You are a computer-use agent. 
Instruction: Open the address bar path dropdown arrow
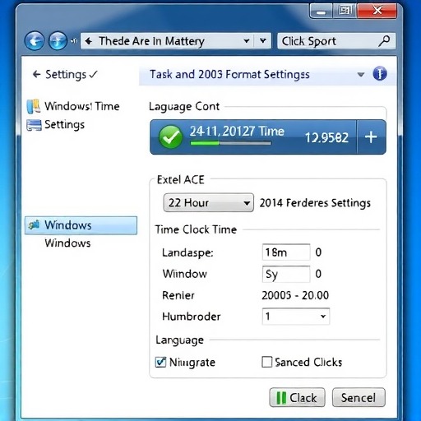coord(247,41)
